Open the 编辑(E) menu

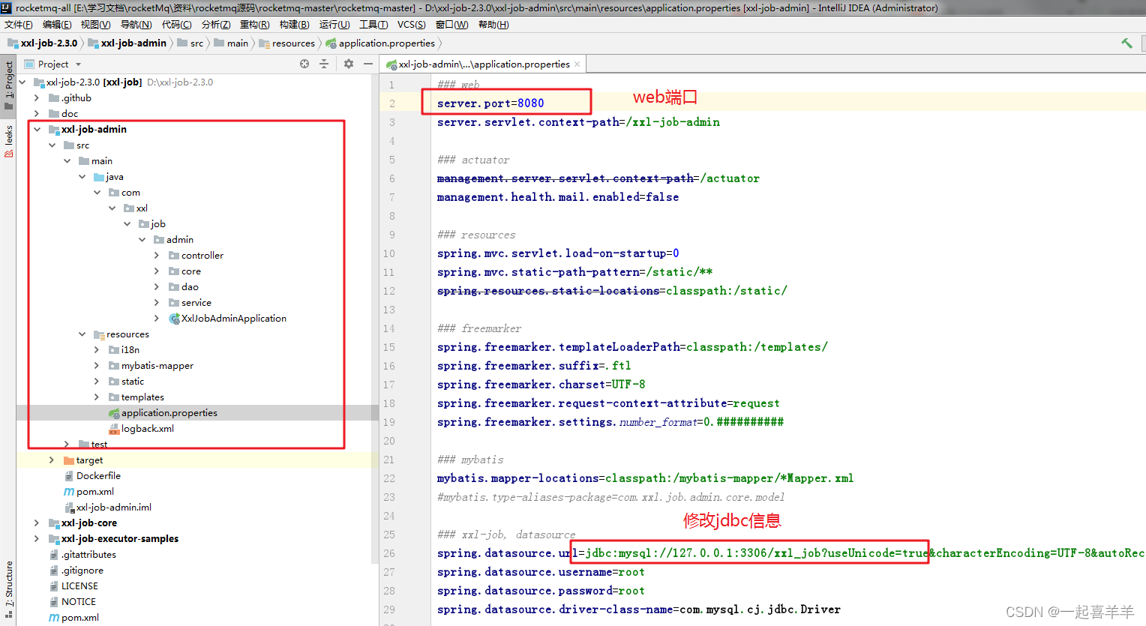(57, 25)
